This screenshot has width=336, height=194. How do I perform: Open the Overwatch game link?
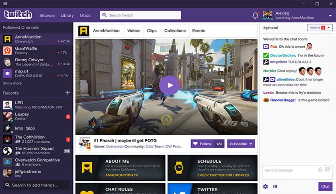coord(115,146)
